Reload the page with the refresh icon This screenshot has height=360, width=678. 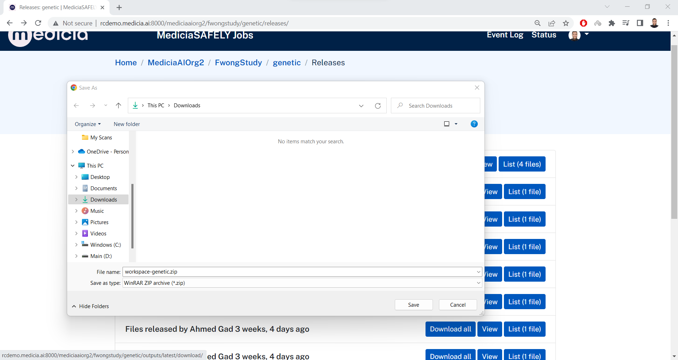point(38,23)
